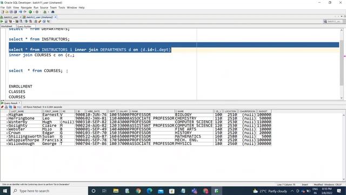Viewport: 346px width, 195px height.
Task: Click the last worksheet toolbar icon
Action: 48,22
